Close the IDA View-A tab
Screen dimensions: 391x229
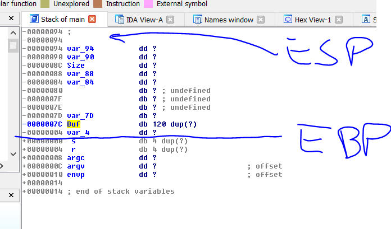coord(170,20)
